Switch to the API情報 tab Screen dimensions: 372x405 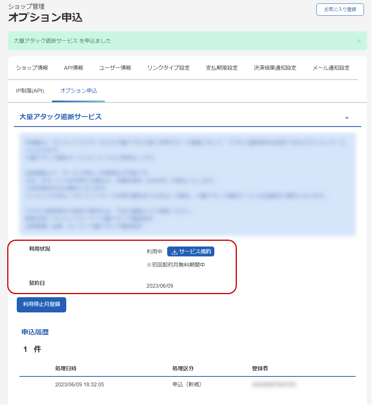[73, 68]
